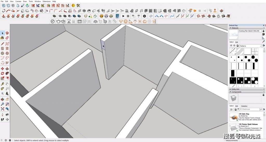
Task: Click the Make Component tool icon
Action: click(7, 33)
